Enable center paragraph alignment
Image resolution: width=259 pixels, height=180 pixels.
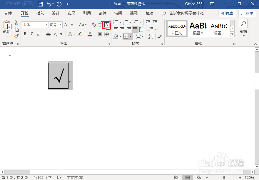pyautogui.click(x=122, y=29)
